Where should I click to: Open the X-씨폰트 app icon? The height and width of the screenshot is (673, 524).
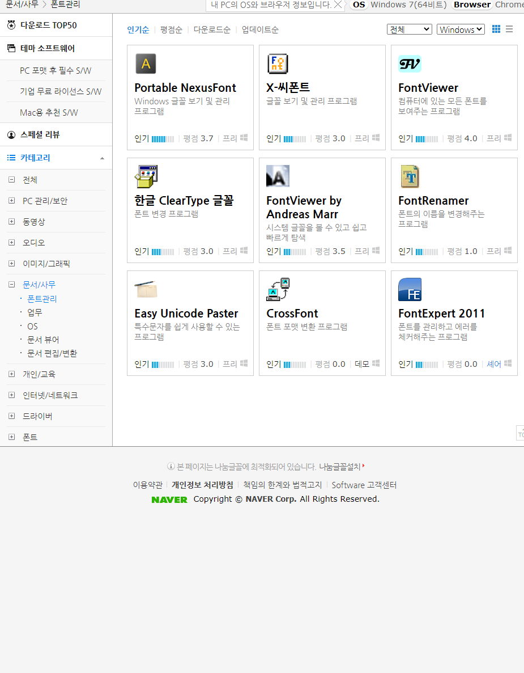point(278,64)
